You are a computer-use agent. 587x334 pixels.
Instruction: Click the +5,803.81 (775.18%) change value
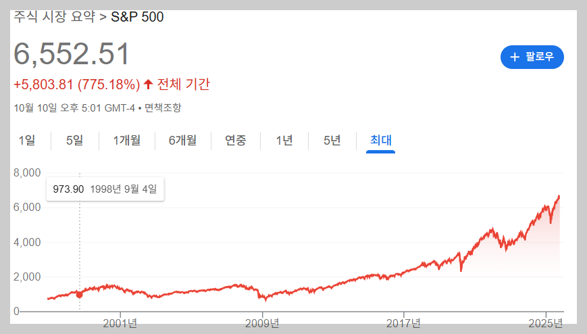(x=77, y=85)
